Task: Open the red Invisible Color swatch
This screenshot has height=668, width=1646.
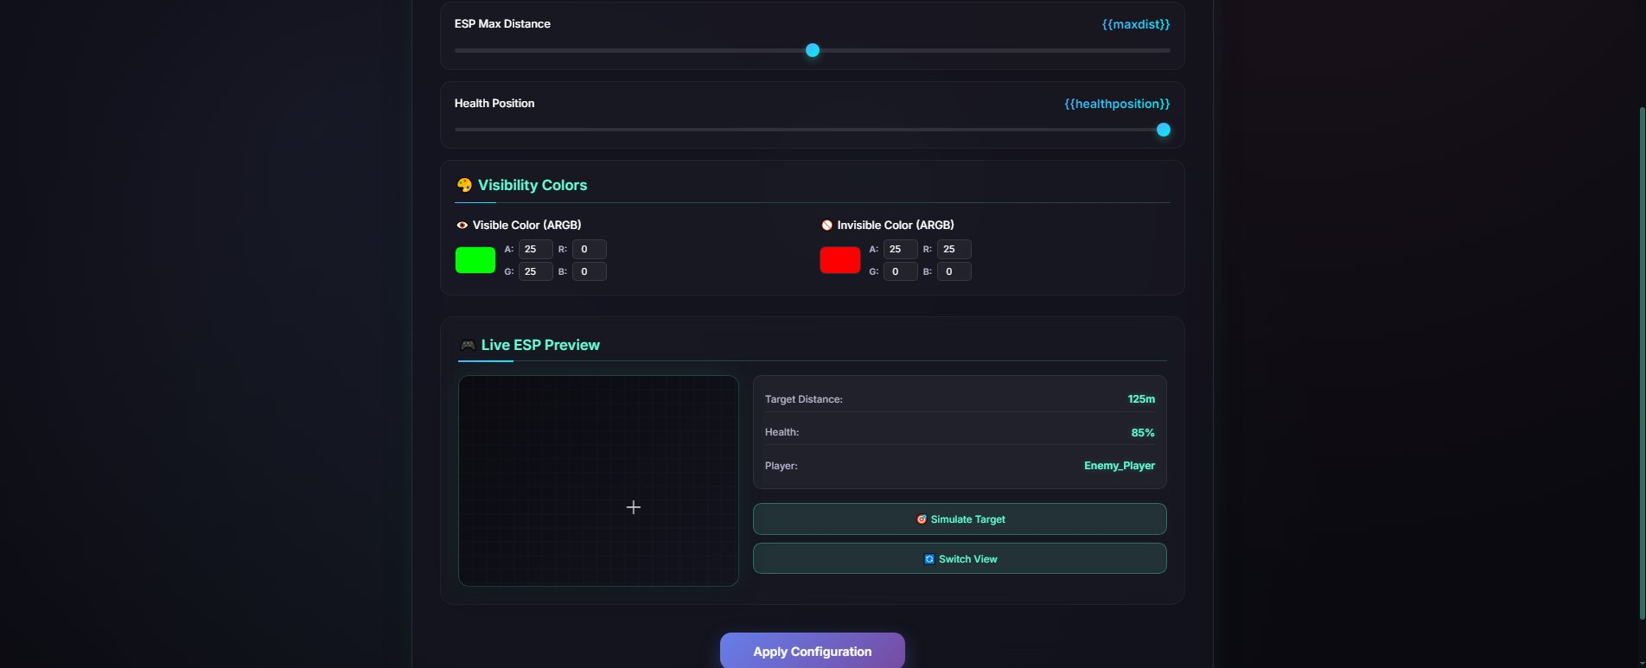Action: tap(839, 260)
